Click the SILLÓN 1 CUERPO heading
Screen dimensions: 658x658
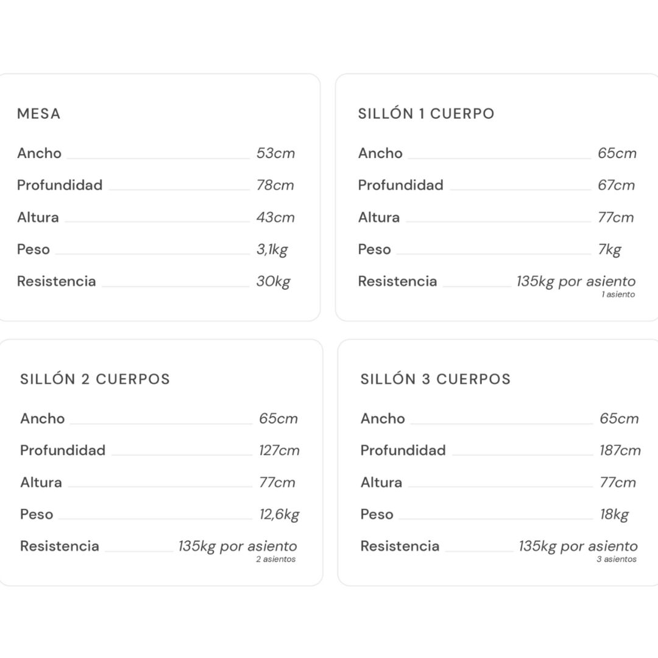426,114
